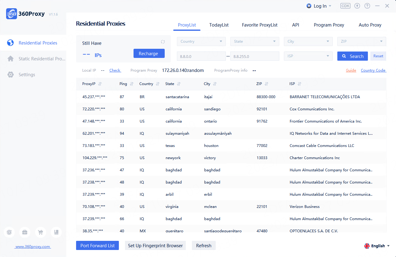Click the Check local IP link
This screenshot has width=396, height=257.
pos(115,70)
